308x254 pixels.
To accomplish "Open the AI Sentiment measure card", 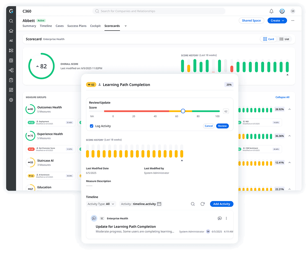I will click(x=50, y=176).
